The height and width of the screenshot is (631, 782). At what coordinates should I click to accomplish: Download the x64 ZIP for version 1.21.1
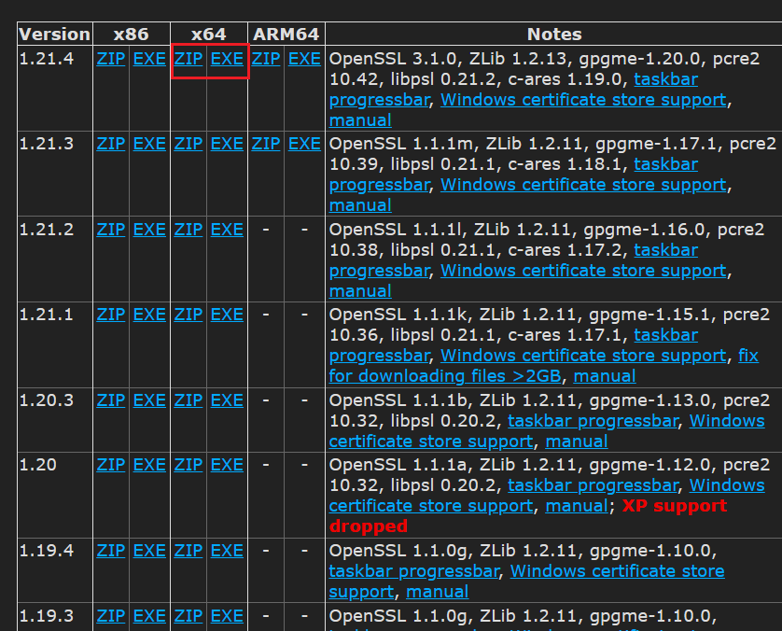click(x=189, y=315)
